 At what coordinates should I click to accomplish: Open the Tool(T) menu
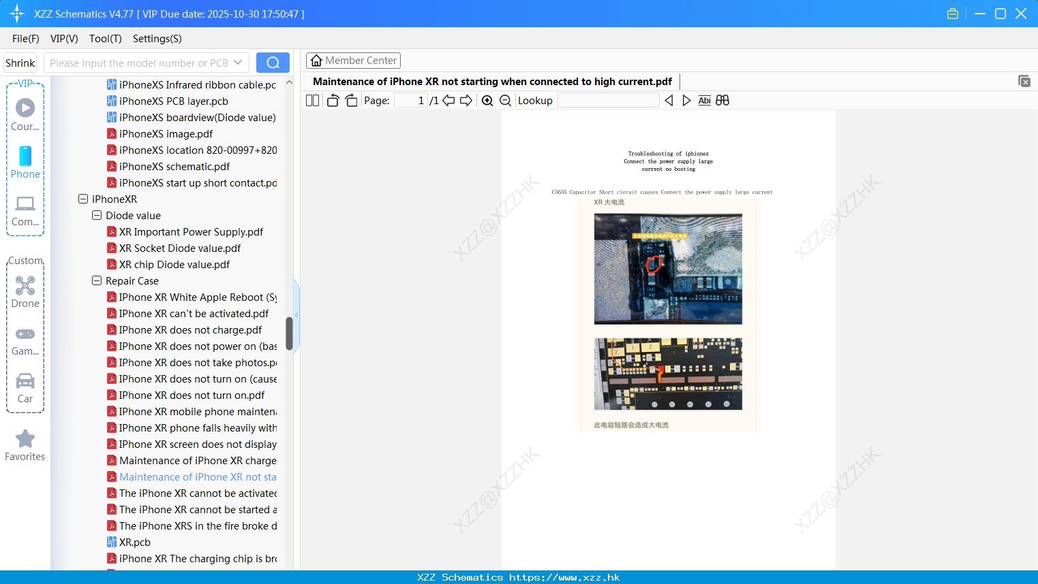106,39
